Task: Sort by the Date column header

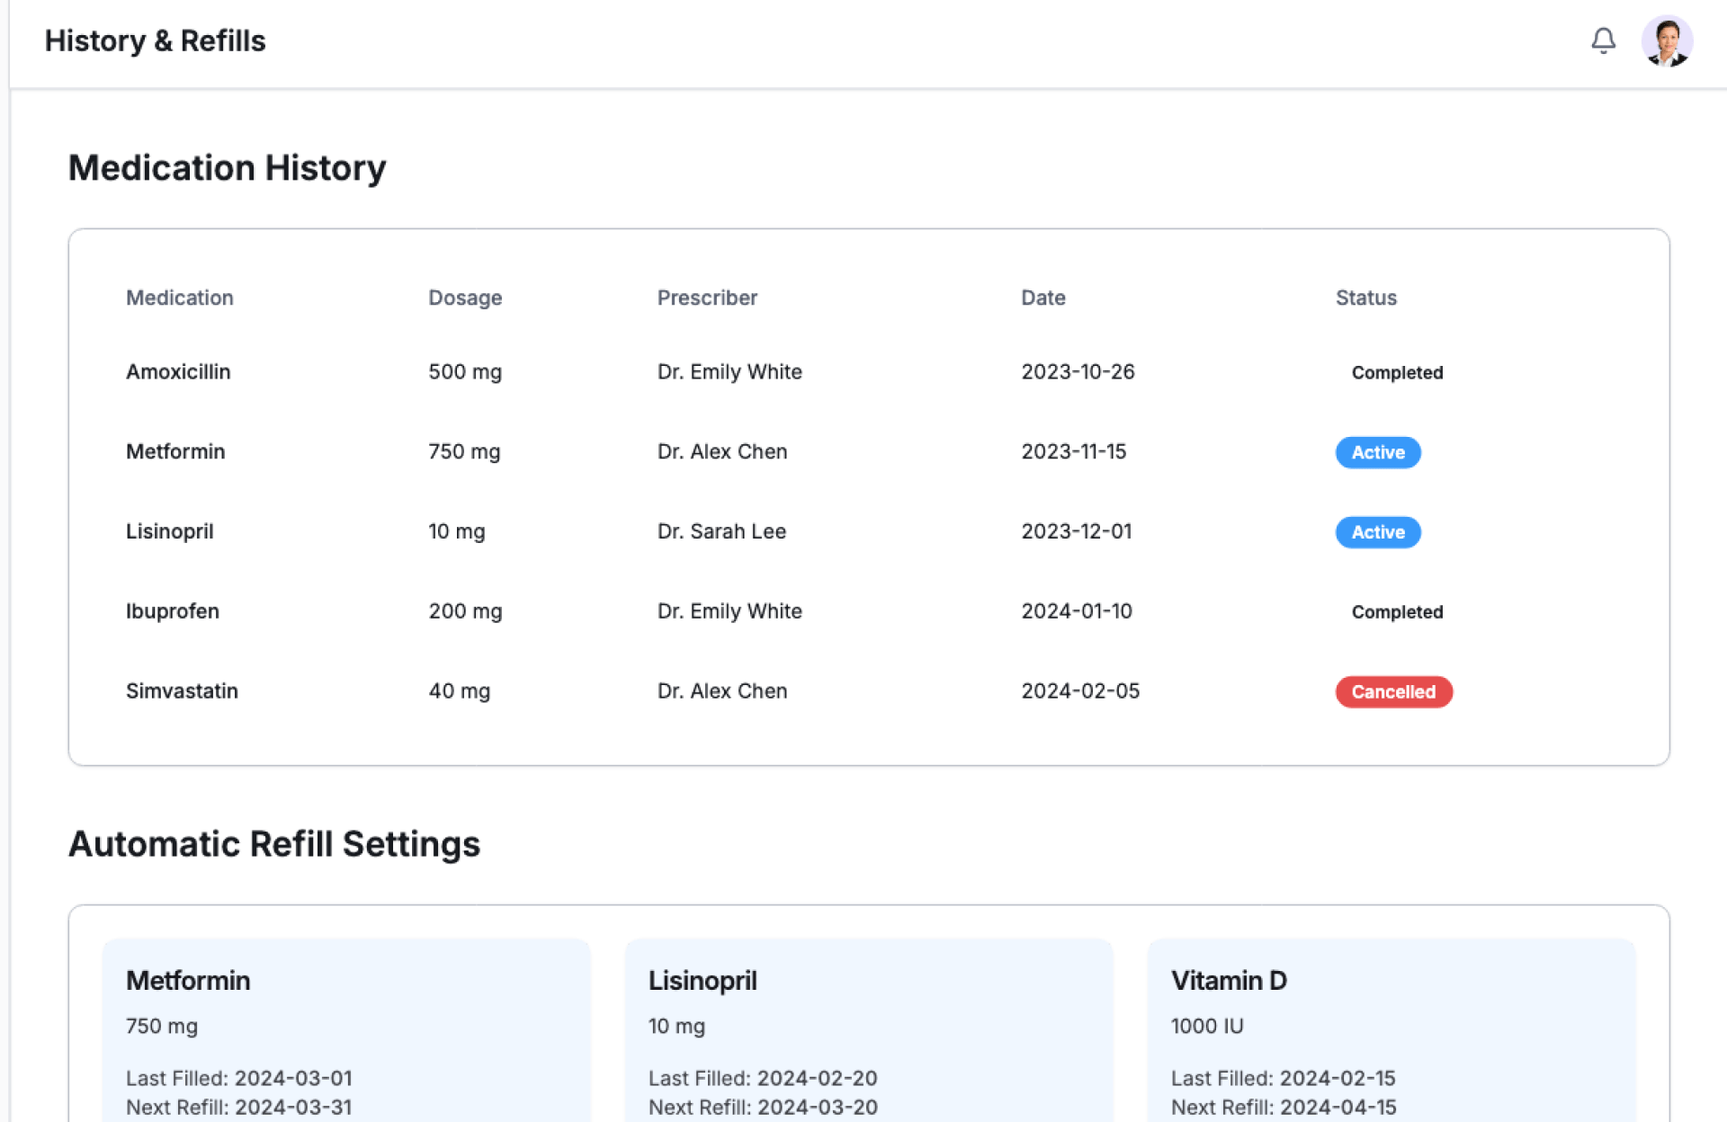Action: (1042, 298)
